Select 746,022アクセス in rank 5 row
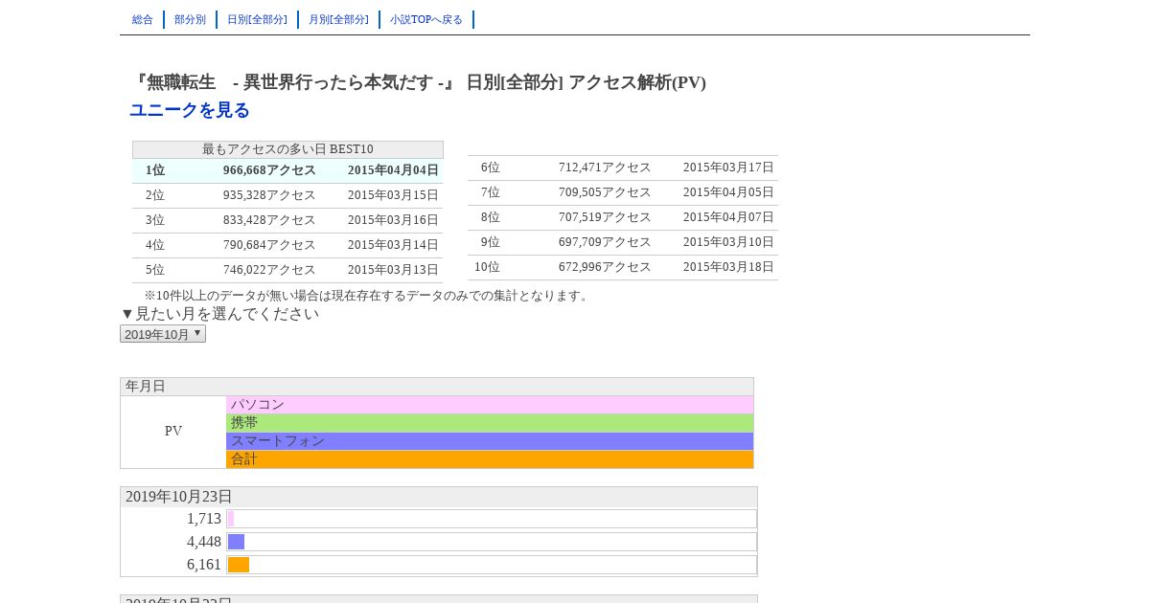 tap(269, 270)
